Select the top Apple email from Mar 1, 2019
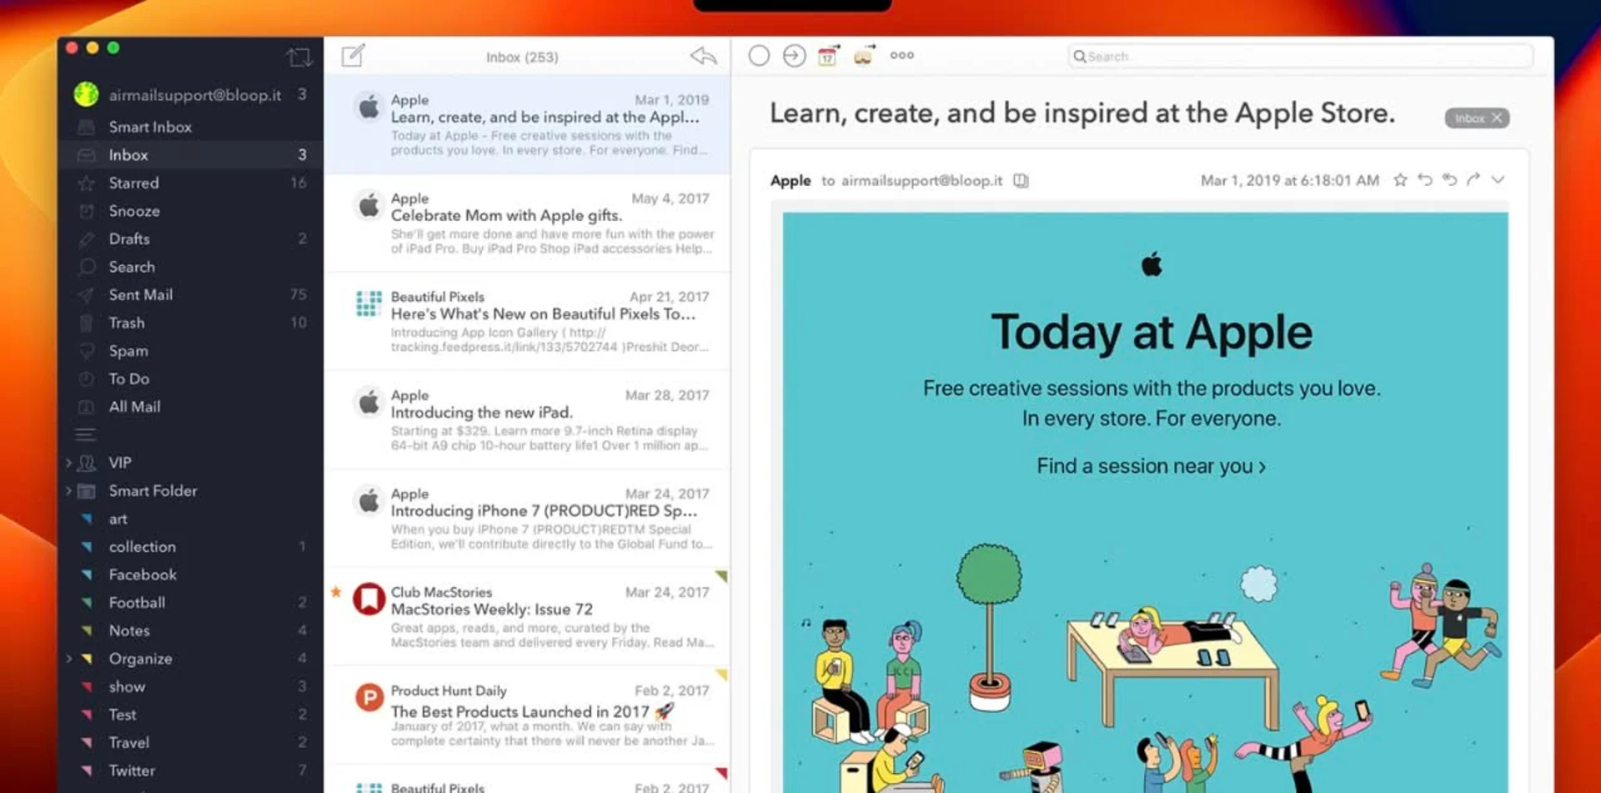 527,124
